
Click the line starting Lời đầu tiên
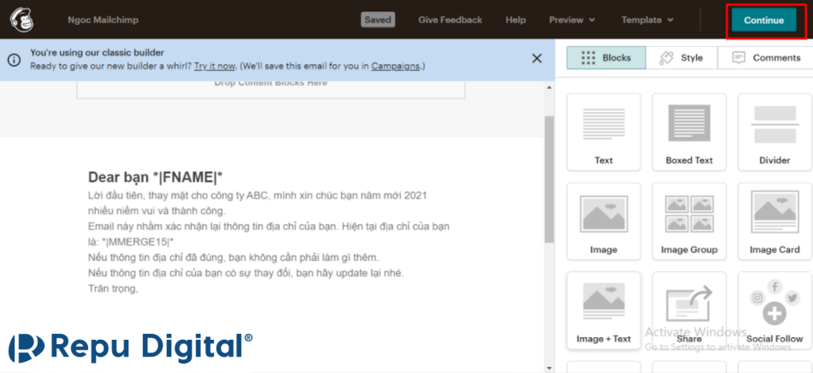(258, 196)
